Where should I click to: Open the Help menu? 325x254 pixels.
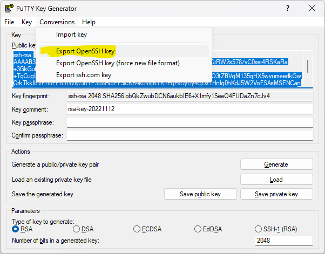click(x=89, y=22)
